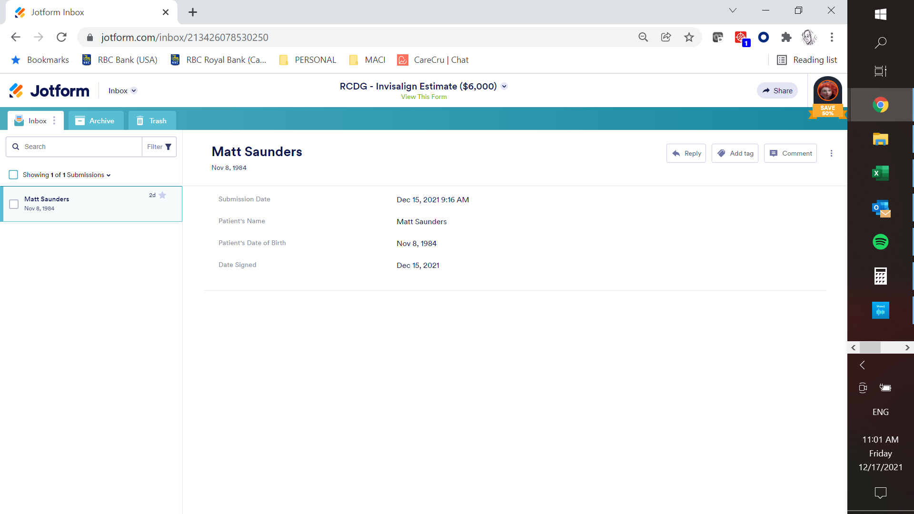Open the Jotform logo homepage

[x=48, y=90]
